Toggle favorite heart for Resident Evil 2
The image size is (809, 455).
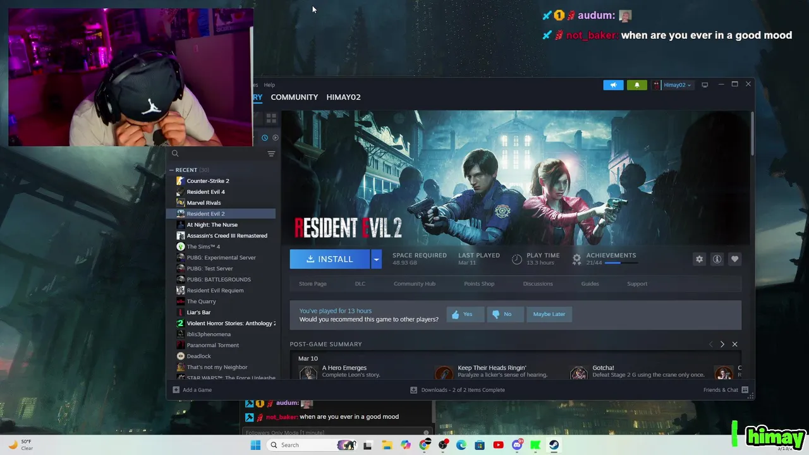tap(734, 259)
